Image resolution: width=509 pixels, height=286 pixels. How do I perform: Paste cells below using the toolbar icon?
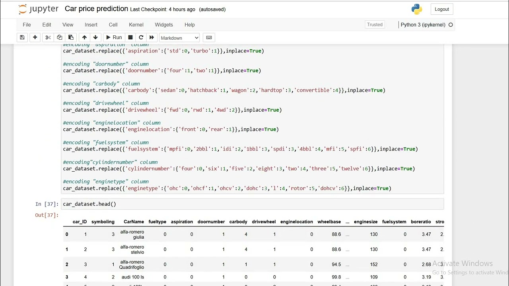(71, 37)
